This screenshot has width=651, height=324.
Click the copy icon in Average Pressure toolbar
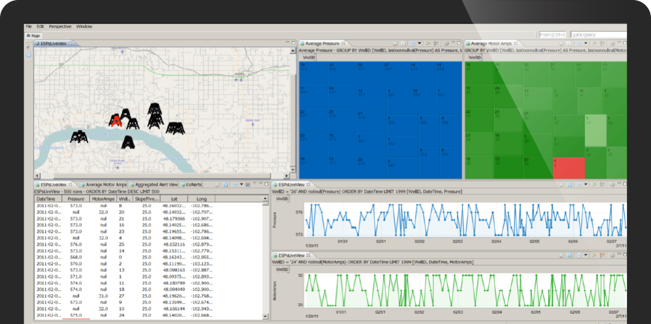click(403, 43)
